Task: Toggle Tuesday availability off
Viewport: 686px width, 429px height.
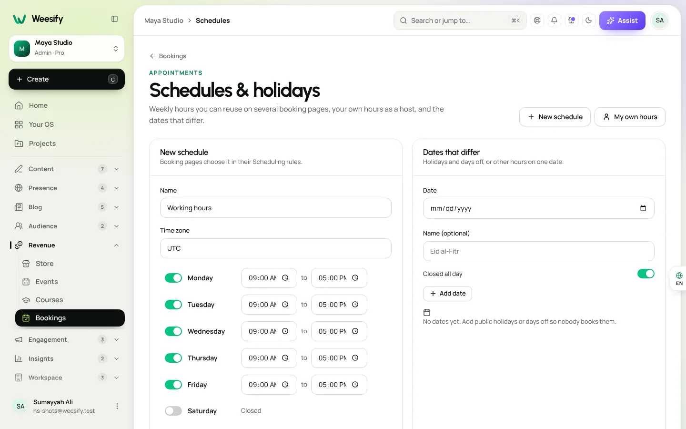Action: coord(173,305)
